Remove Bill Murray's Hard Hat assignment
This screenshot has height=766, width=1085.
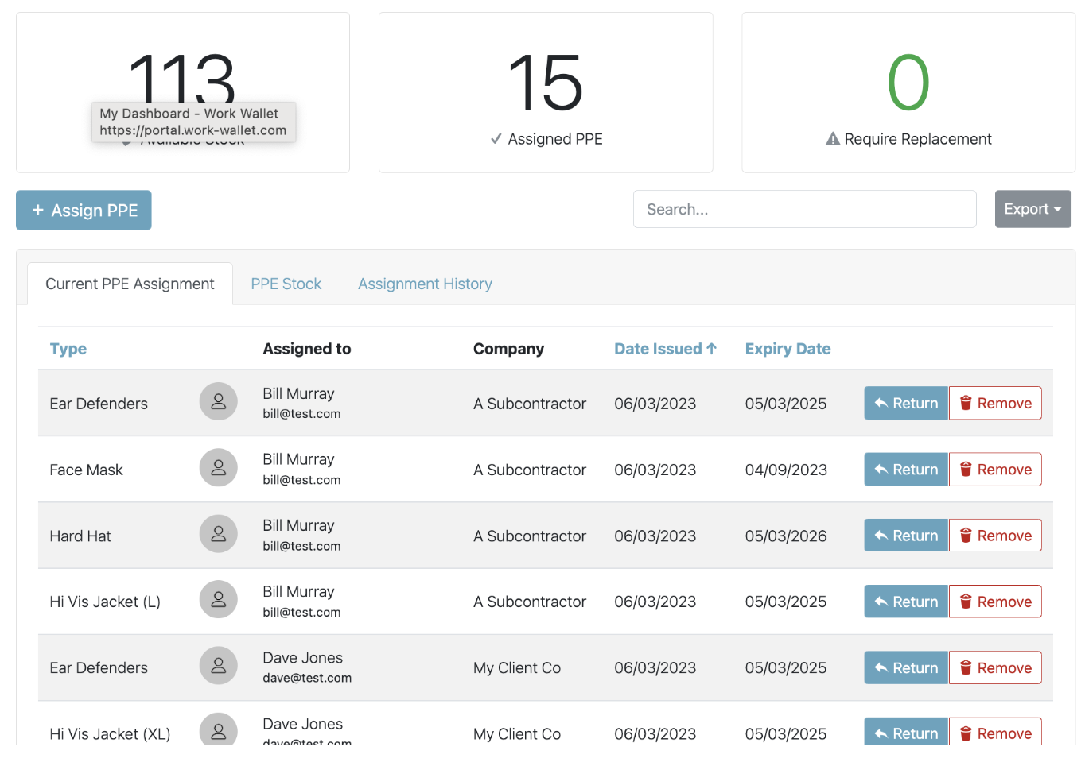994,536
